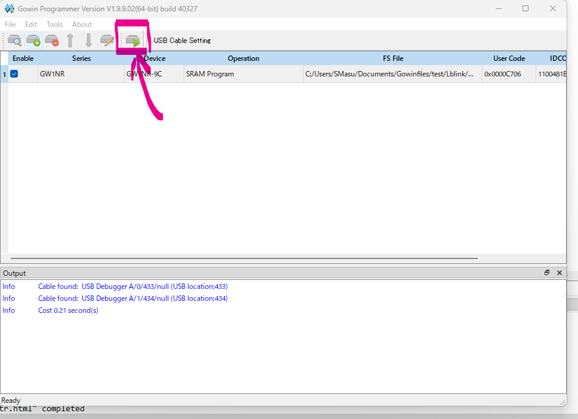Screen dimensions: 578x419
Task: Close the Output panel
Action: point(559,273)
